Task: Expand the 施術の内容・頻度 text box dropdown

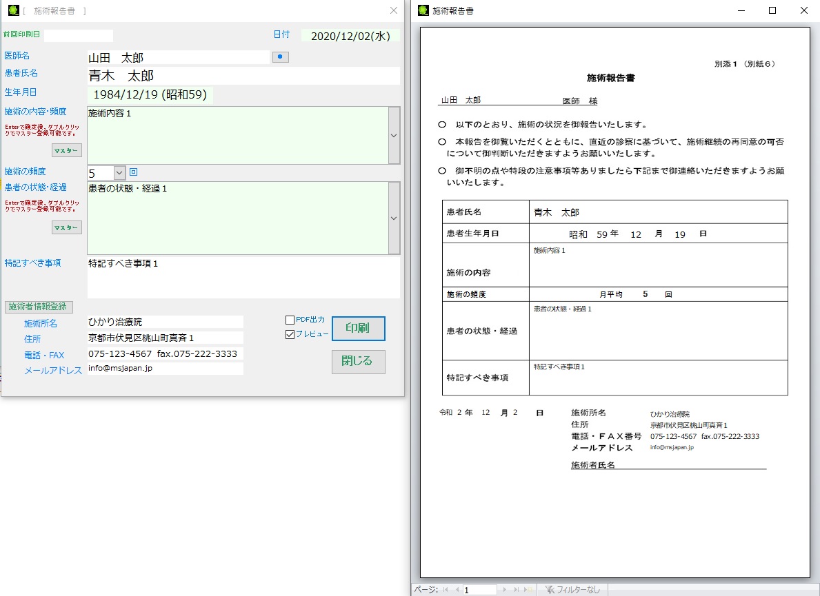Action: (394, 135)
